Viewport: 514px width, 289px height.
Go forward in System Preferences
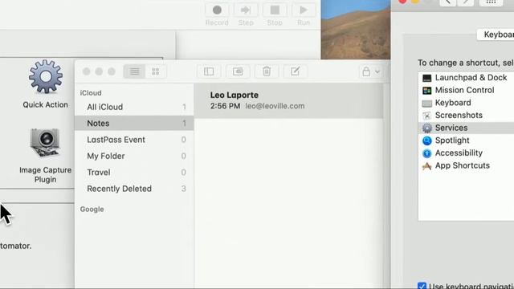pos(466,2)
